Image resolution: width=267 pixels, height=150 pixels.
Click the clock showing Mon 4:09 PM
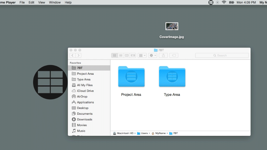(246, 2)
